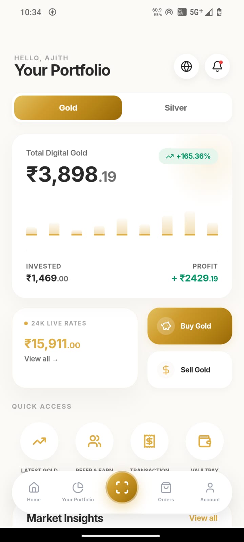Viewport: 244px width, 542px height.
Task: Open the Latest Gold rates quick access icon
Action: 39,441
